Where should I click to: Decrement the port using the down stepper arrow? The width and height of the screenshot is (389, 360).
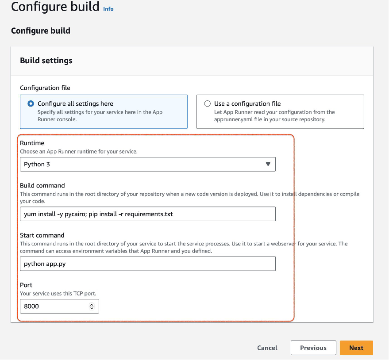(x=92, y=308)
